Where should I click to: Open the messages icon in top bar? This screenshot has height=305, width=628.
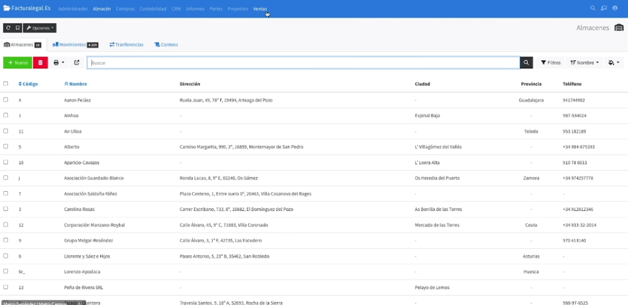tap(604, 9)
